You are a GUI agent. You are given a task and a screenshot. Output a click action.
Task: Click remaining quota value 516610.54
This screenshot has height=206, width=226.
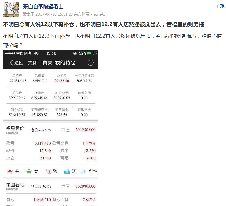[17, 115]
